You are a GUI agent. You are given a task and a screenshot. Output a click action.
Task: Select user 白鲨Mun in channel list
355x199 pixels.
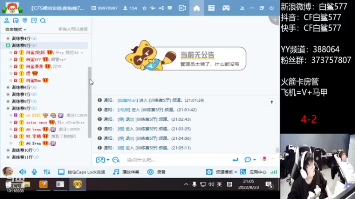click(x=33, y=80)
